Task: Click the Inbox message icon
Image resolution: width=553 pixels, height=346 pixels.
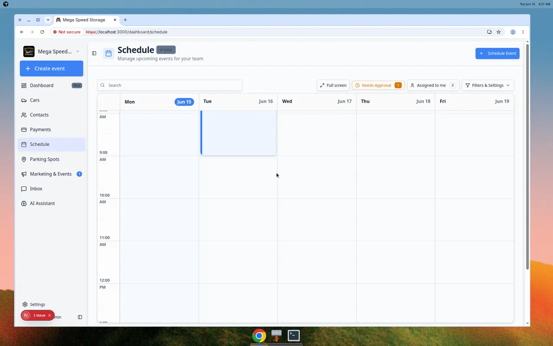Action: click(x=24, y=189)
